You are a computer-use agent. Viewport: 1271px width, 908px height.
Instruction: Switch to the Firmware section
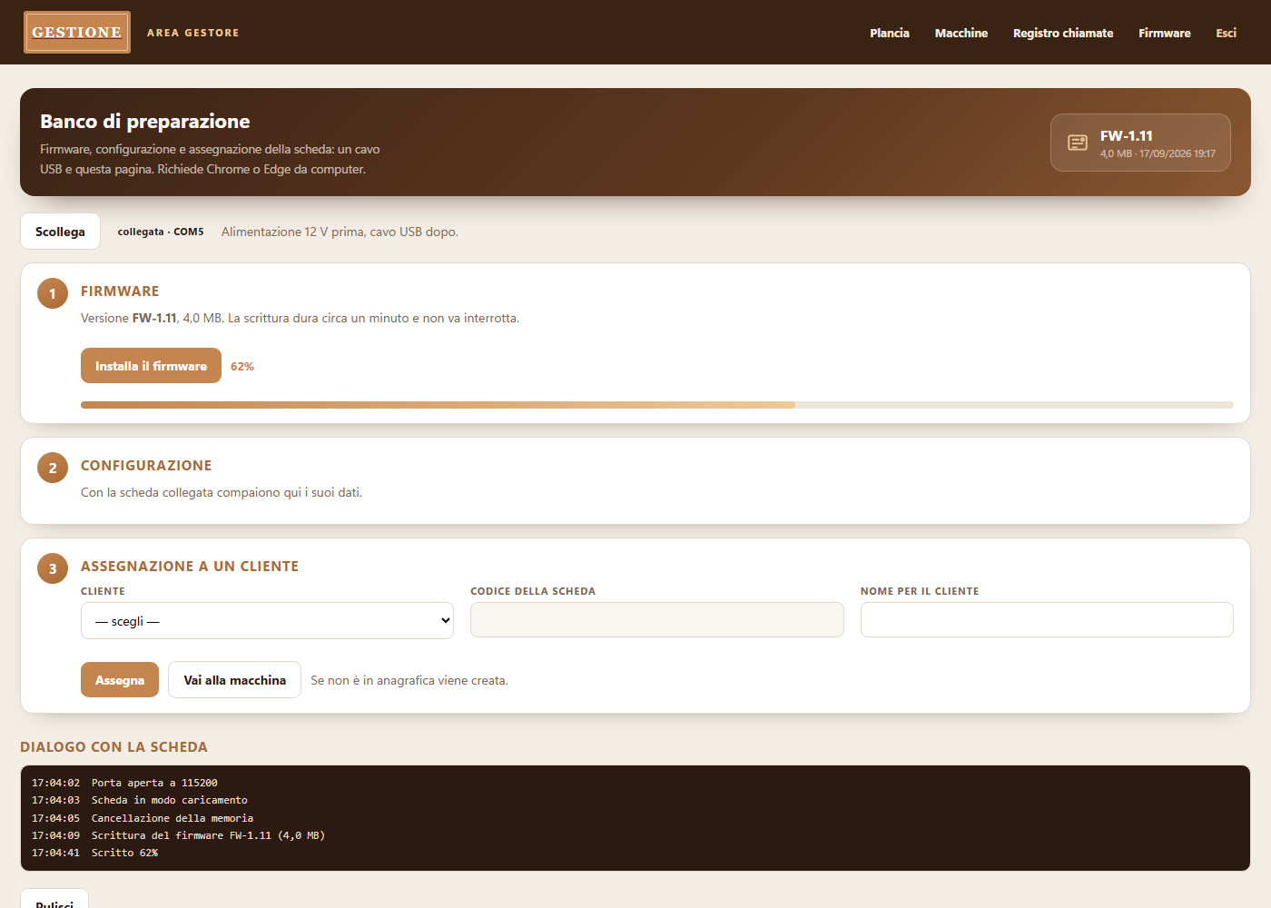click(1165, 33)
